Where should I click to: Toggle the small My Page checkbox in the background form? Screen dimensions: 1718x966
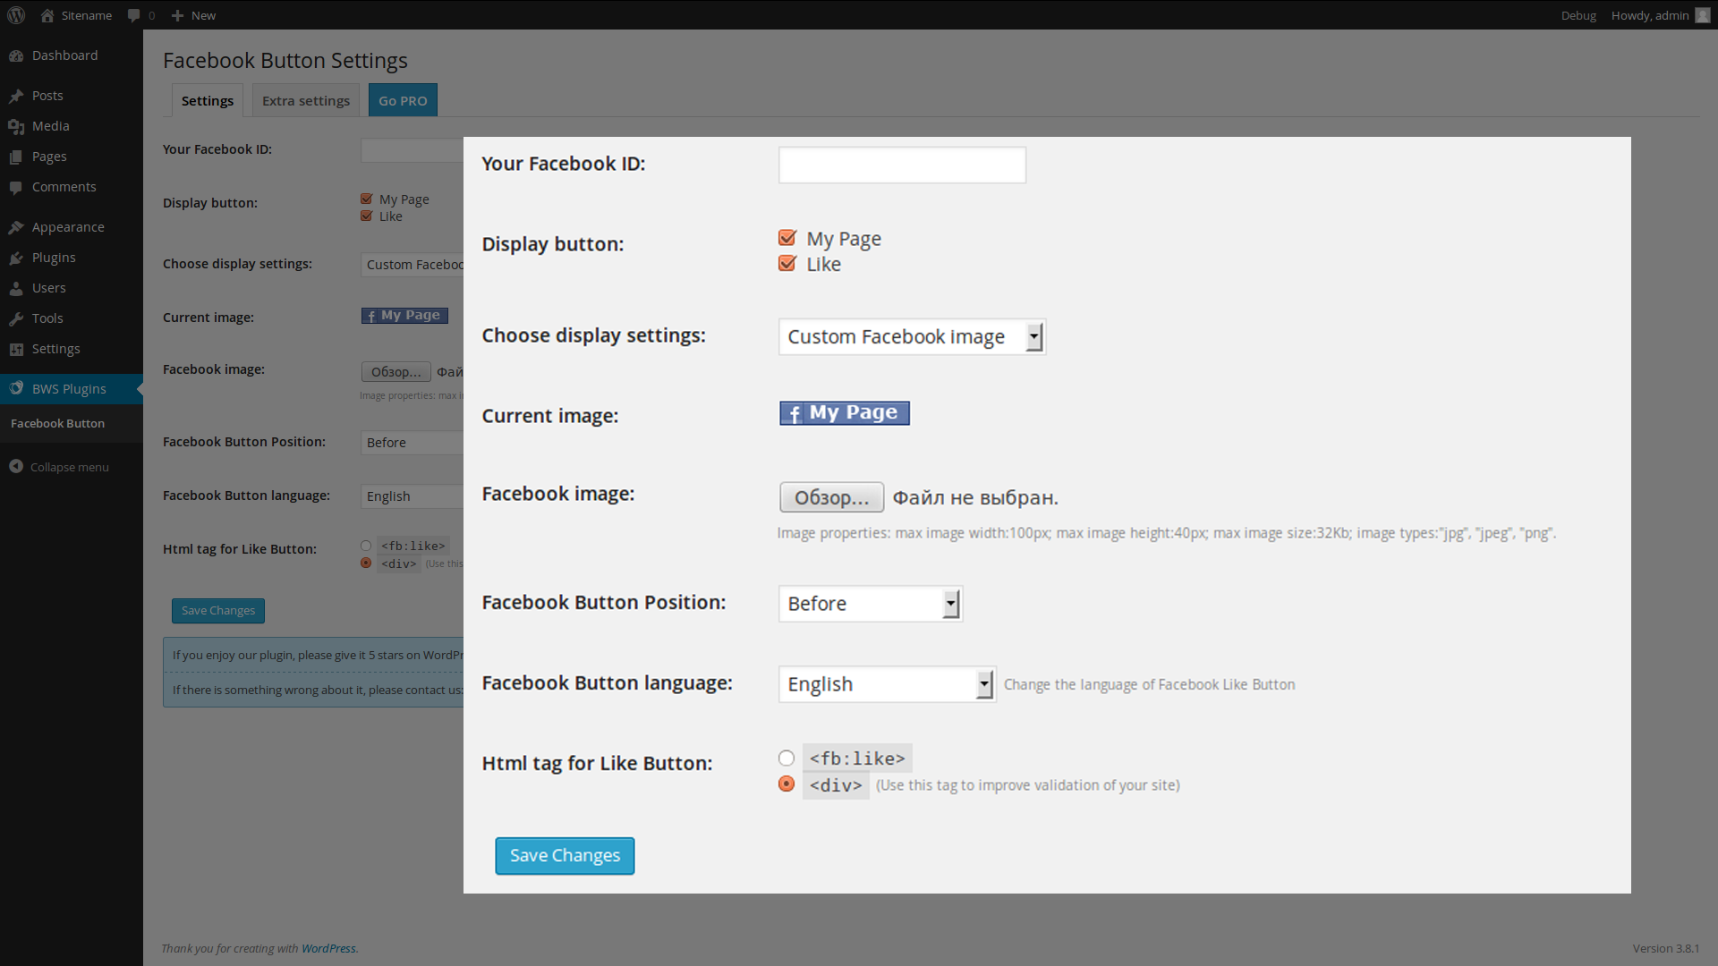tap(366, 199)
